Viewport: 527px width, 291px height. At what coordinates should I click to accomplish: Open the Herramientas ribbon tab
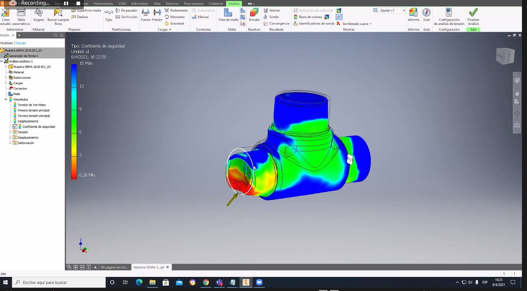click(103, 4)
